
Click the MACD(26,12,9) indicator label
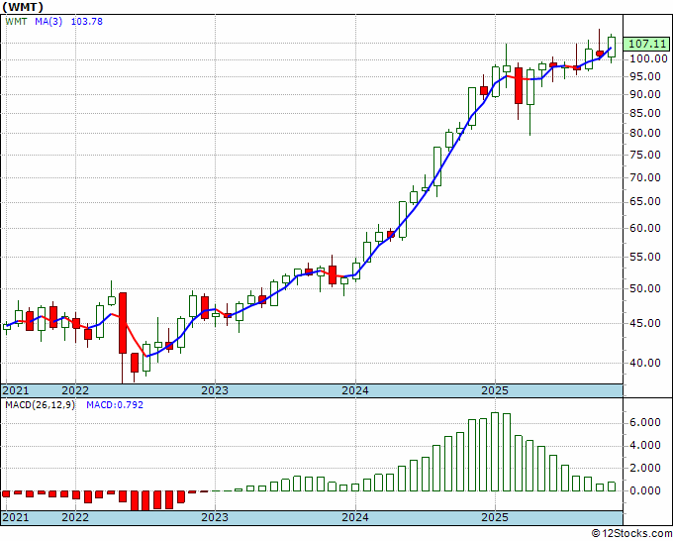(40, 405)
